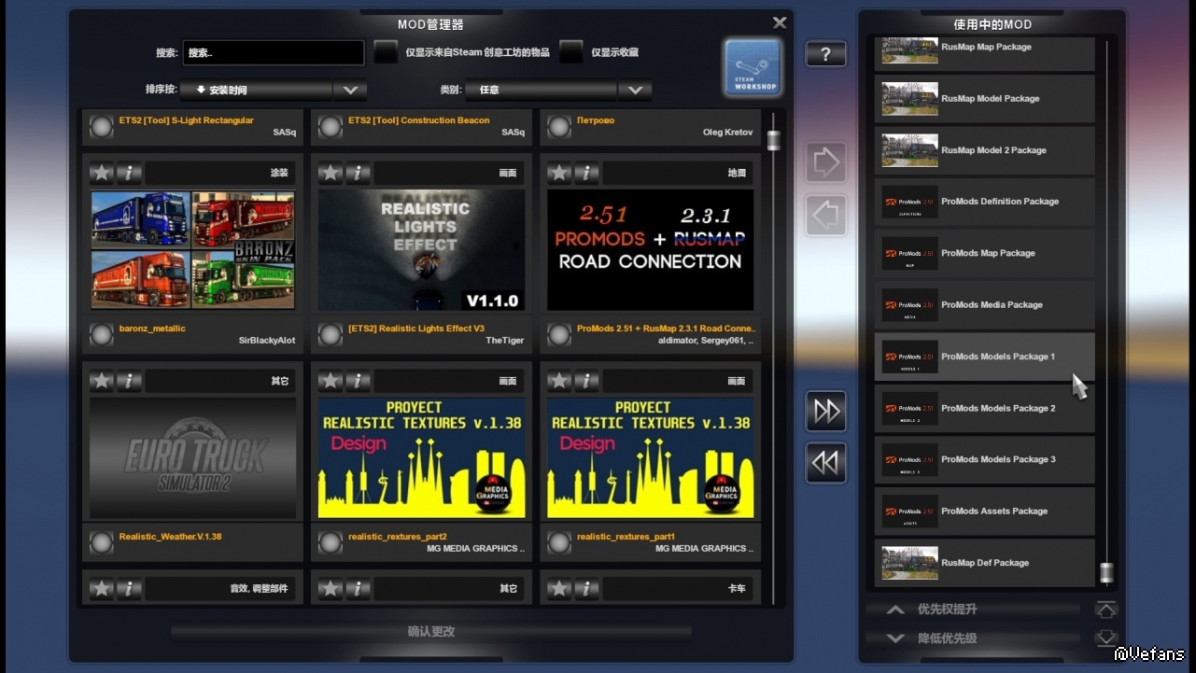Show info for Realistic Lights Effect V3
This screenshot has width=1196, height=673.
[x=358, y=173]
